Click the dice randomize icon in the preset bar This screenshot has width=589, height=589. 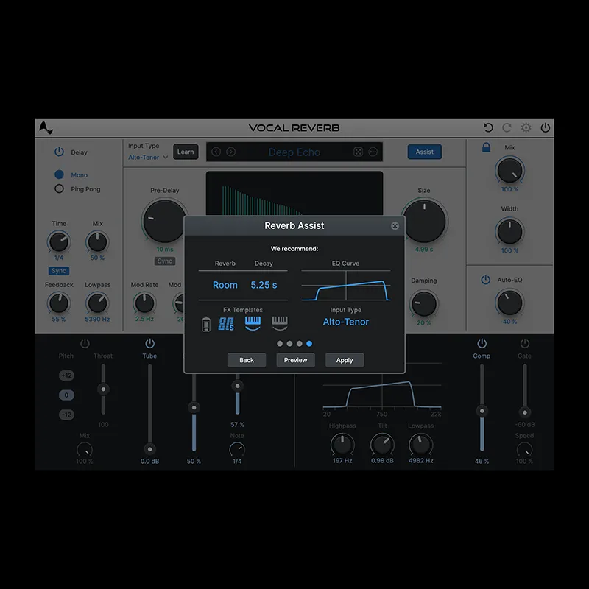(358, 152)
